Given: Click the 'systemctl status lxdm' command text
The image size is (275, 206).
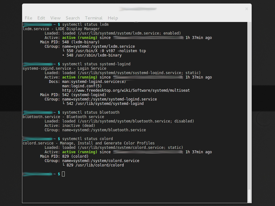Looking at the screenshot, I should (85, 24).
